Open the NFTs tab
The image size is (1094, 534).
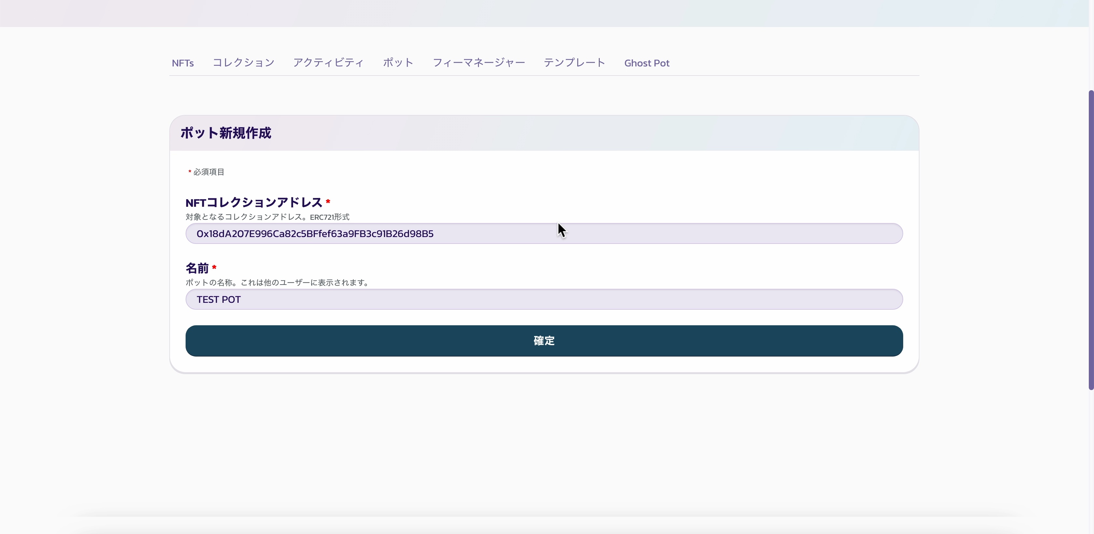tap(183, 63)
